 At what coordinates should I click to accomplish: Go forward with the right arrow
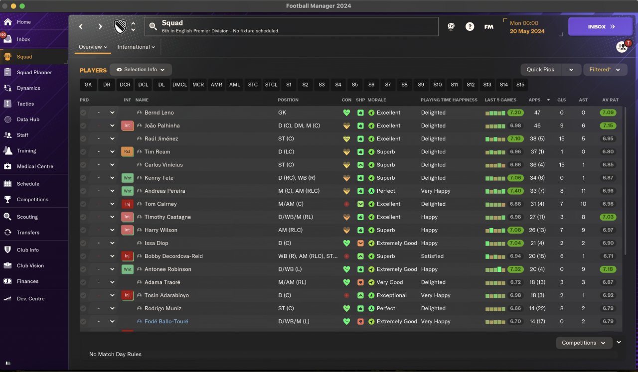point(100,27)
